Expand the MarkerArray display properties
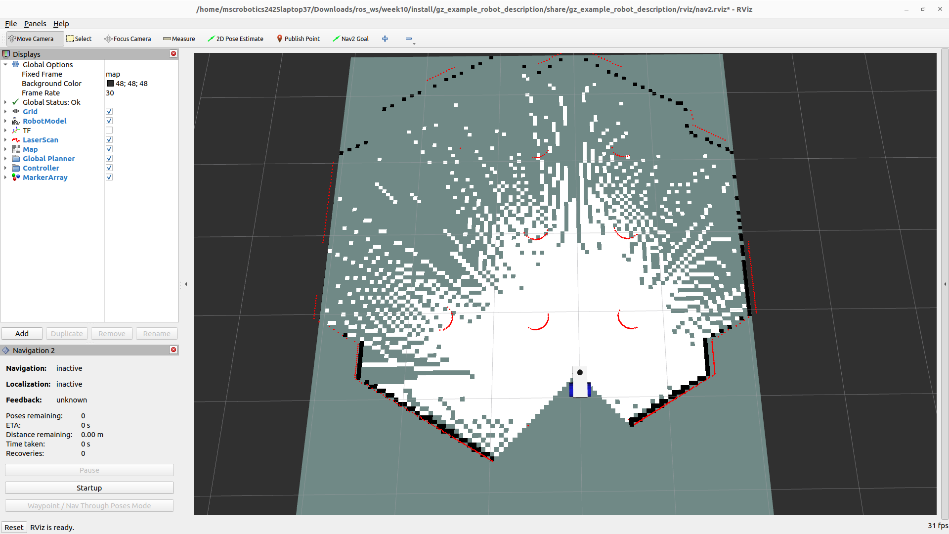The image size is (949, 534). tap(5, 177)
